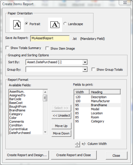Click the Heading column header
The height and width of the screenshot is (165, 133).
105,92
